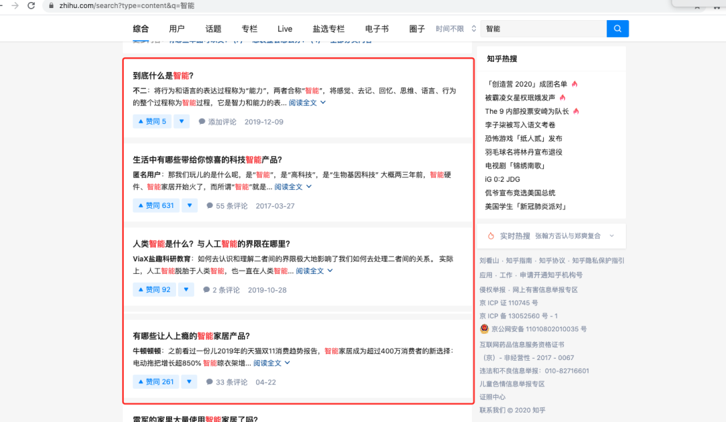Open 侵权举报 footer link
Screen dimensions: 726x422
pos(492,289)
